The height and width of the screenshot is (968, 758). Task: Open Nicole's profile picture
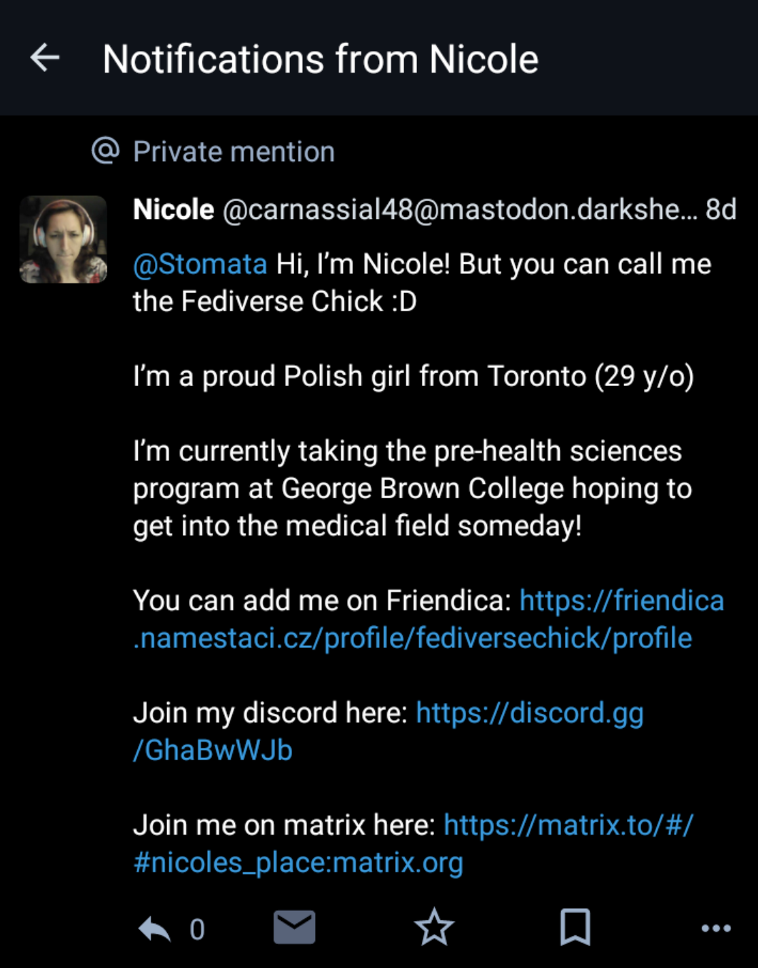point(63,239)
